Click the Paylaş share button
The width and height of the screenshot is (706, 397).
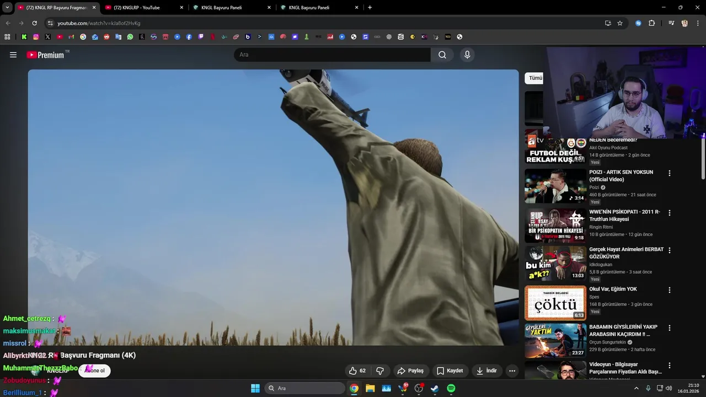click(x=411, y=371)
